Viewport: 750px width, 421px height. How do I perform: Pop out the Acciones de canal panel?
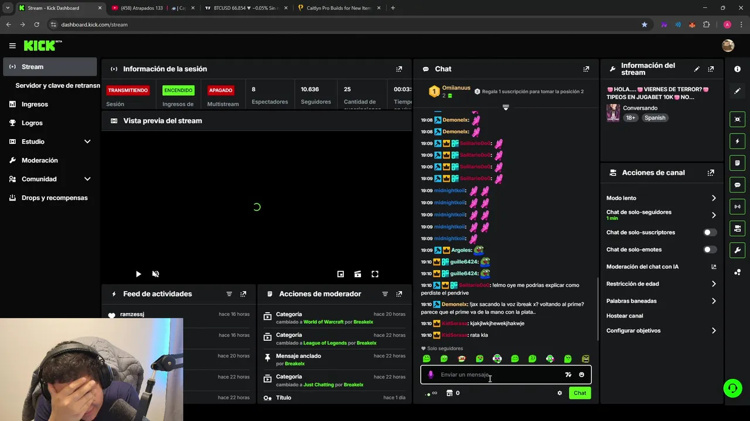tap(711, 173)
